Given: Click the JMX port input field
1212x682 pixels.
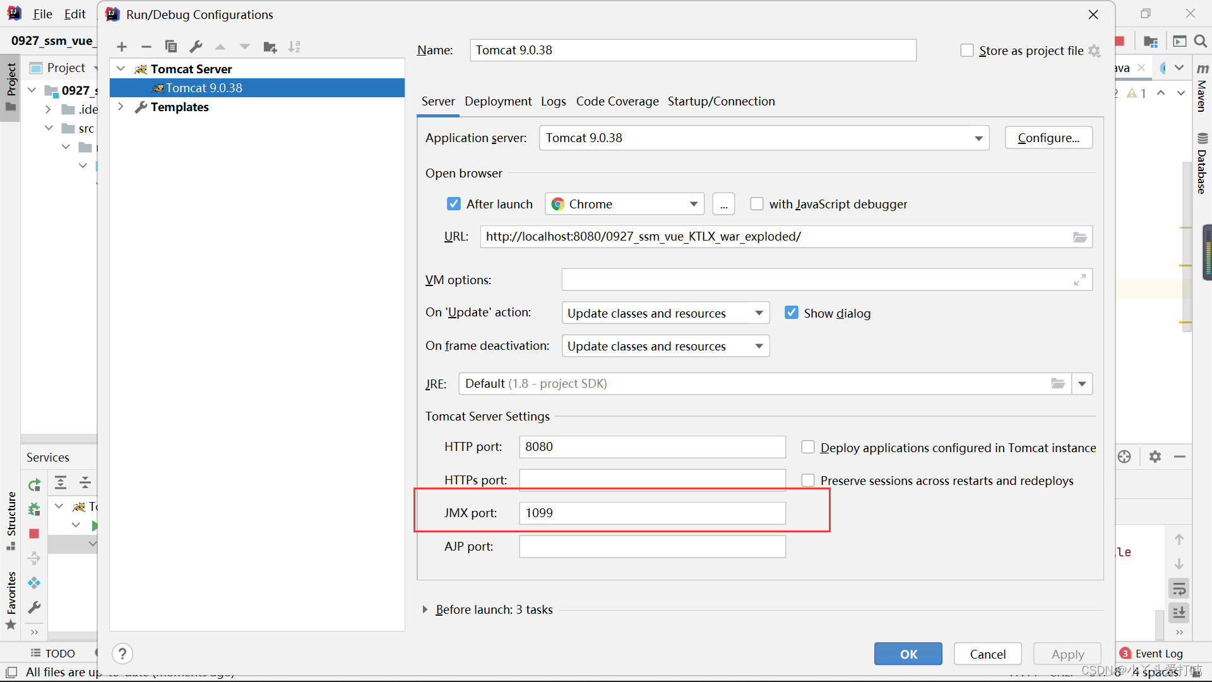Looking at the screenshot, I should [652, 512].
